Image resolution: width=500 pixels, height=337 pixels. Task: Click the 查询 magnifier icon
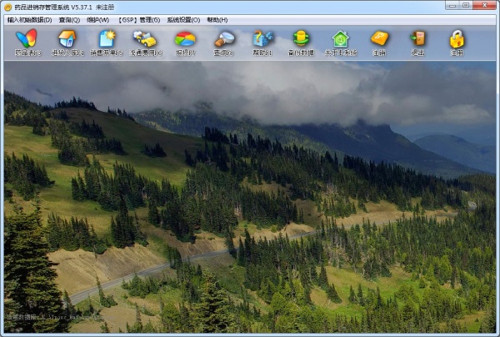coord(223,42)
